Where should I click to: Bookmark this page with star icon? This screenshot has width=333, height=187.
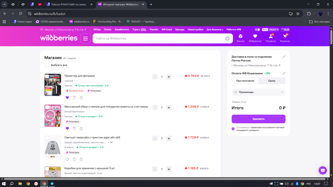(298, 14)
